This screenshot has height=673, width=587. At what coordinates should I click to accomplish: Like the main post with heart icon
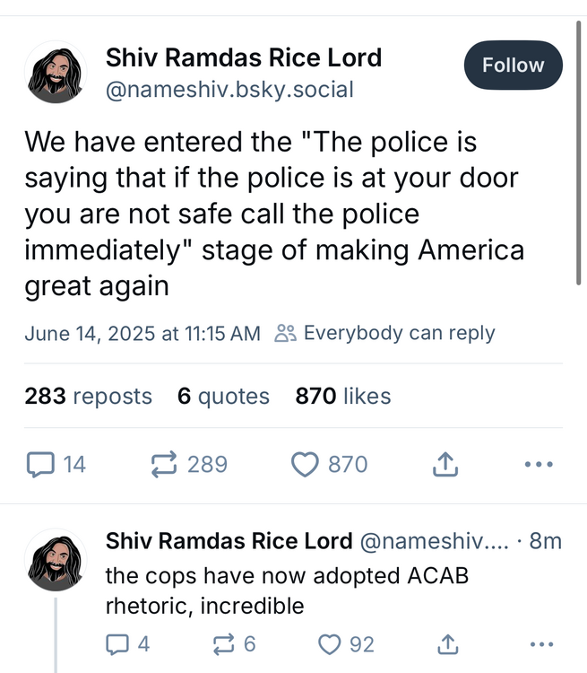pyautogui.click(x=306, y=464)
